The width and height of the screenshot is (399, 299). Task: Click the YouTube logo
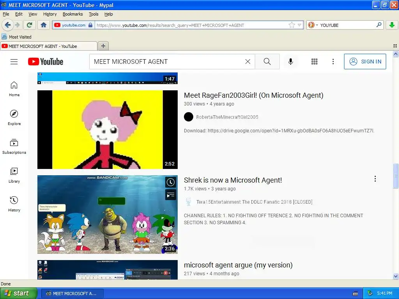(x=46, y=62)
